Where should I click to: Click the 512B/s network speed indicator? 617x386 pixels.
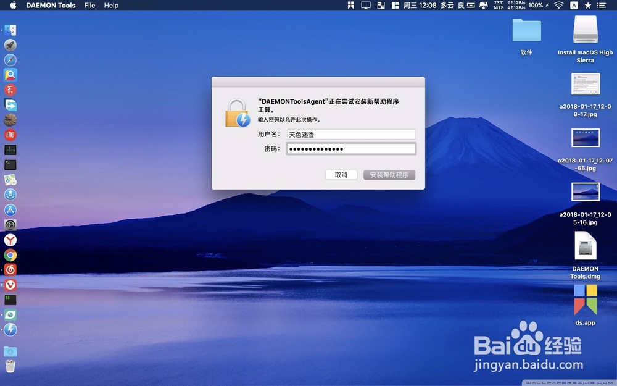(516, 5)
